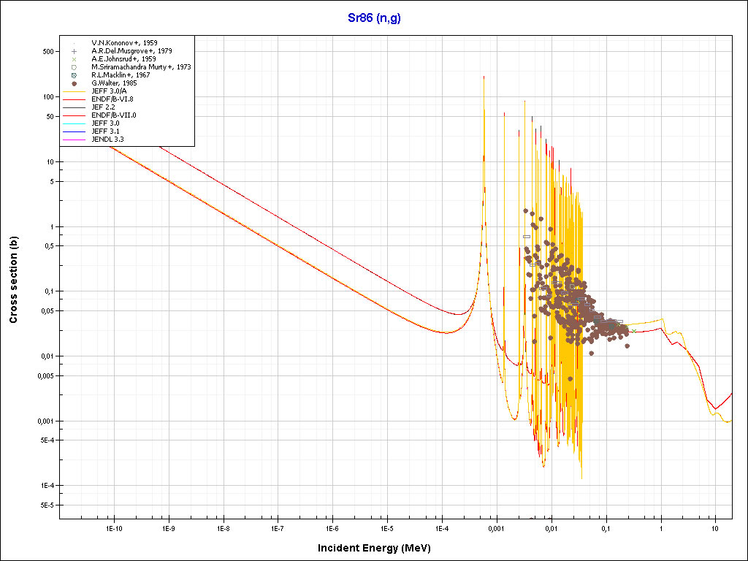Click the G.Walter, 1985 legend text
Screen dimensions: 748x561
(114, 83)
